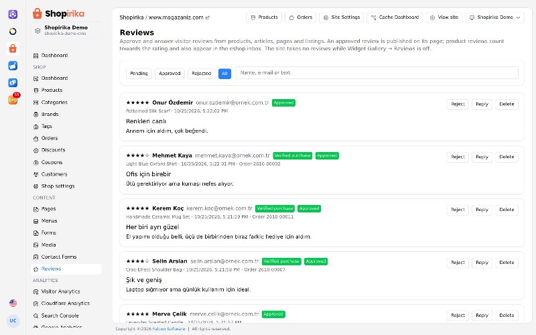Reject Selin Arslan's review
Screen dimensions: 536x335
458,263
